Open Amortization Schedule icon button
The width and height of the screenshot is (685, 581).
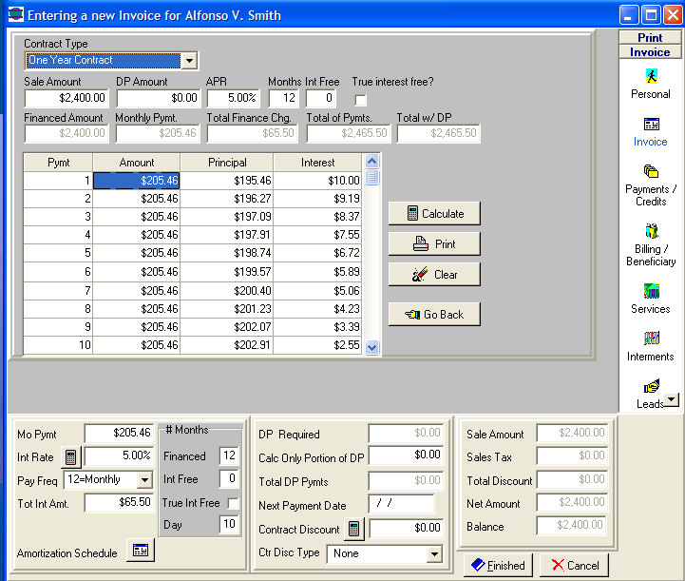[x=140, y=552]
